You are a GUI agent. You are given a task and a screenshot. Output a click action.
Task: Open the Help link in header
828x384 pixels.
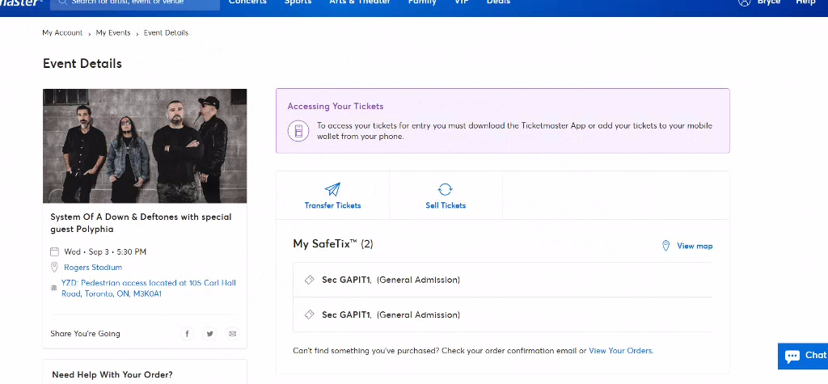[806, 2]
